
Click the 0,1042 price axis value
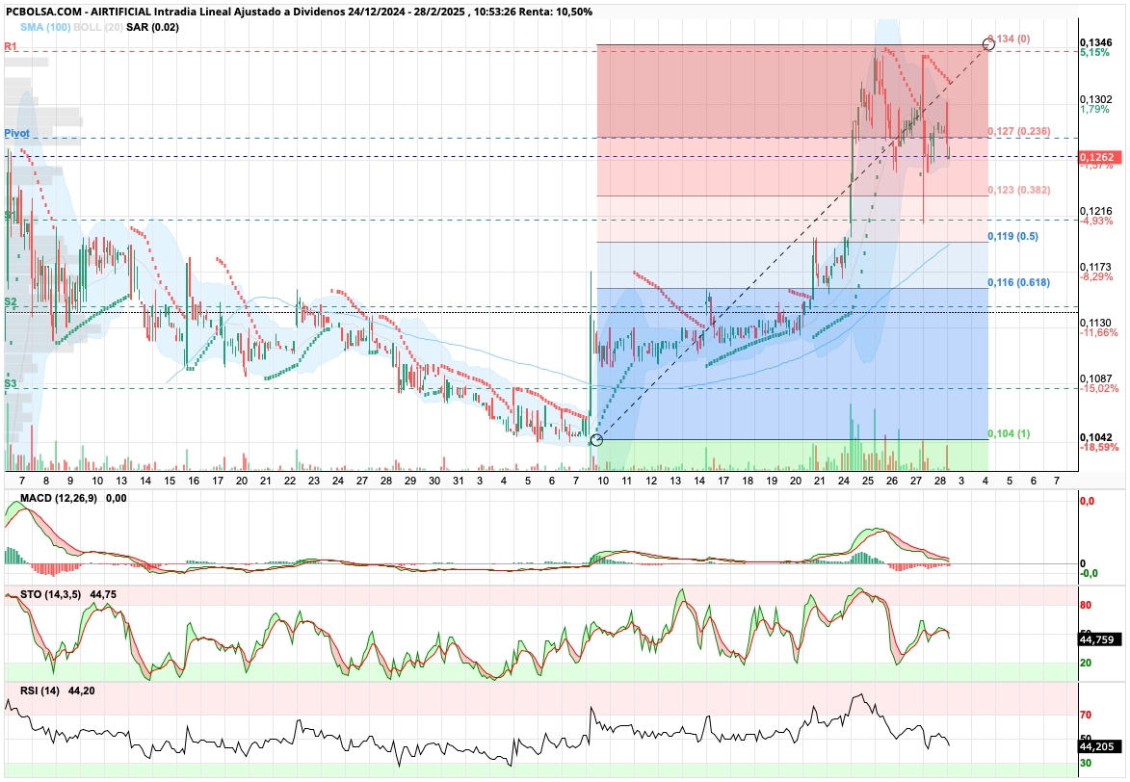click(x=1096, y=437)
